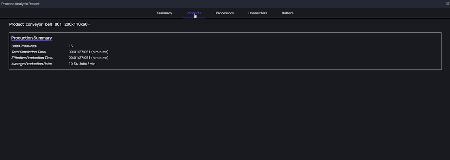Image resolution: width=450 pixels, height=160 pixels.
Task: Expand the Product dropdown chevron
Action: (x=89, y=25)
